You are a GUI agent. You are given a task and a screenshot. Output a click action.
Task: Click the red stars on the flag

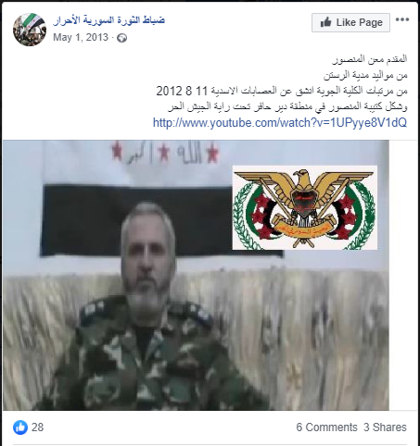click(165, 152)
